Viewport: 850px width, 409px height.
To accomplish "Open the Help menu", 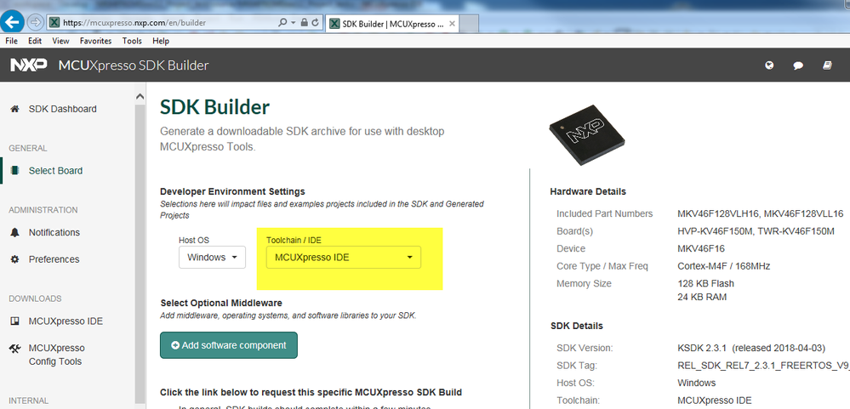I will (x=161, y=41).
